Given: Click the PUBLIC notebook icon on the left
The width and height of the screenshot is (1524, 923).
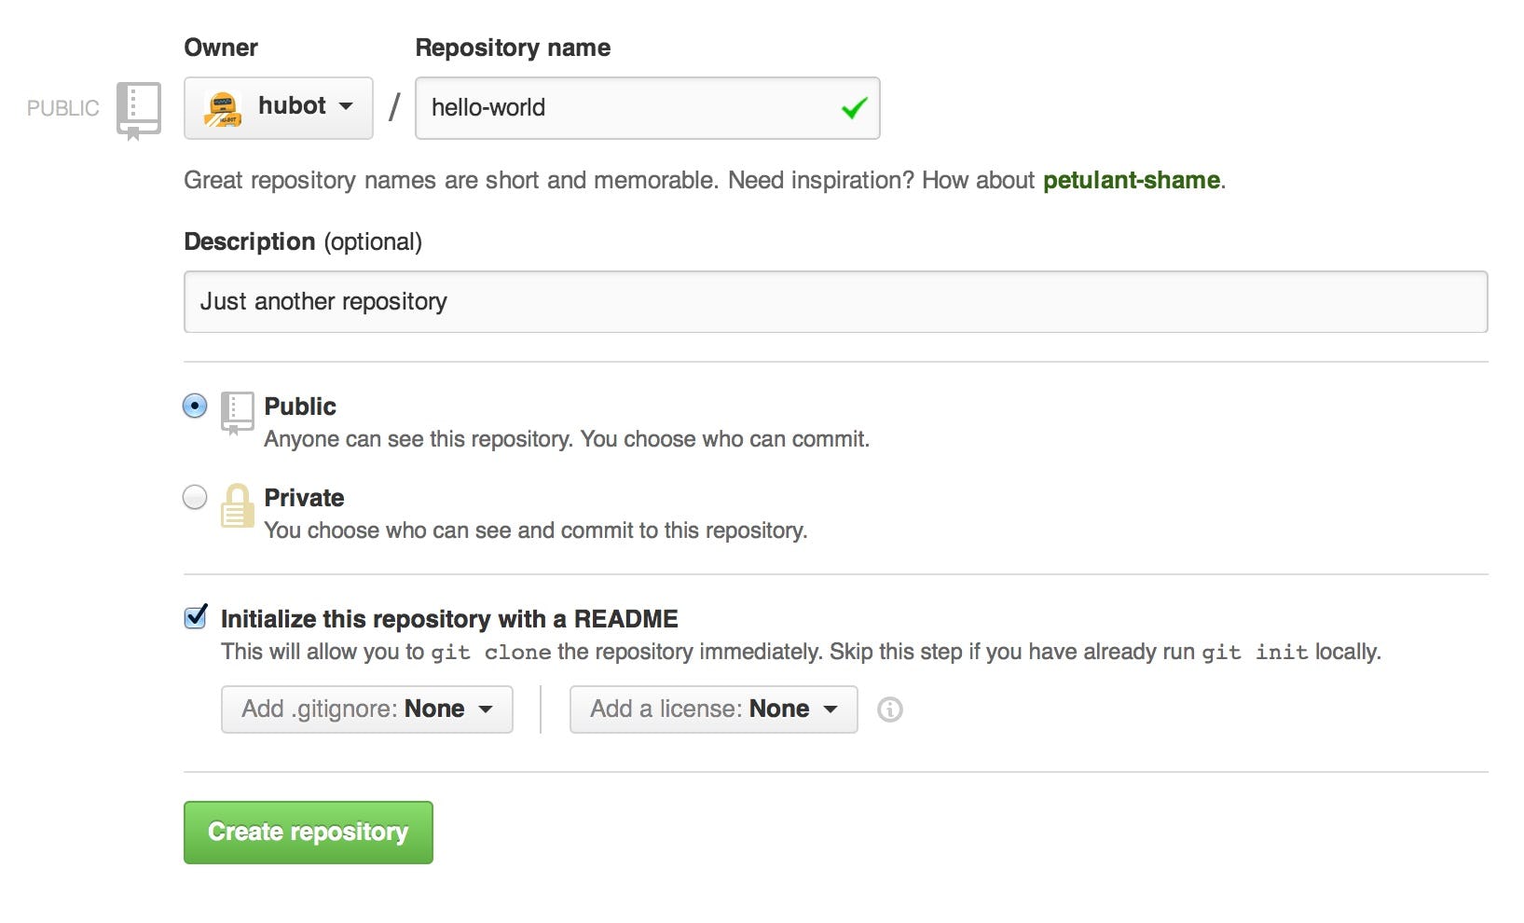Looking at the screenshot, I should pos(138,108).
